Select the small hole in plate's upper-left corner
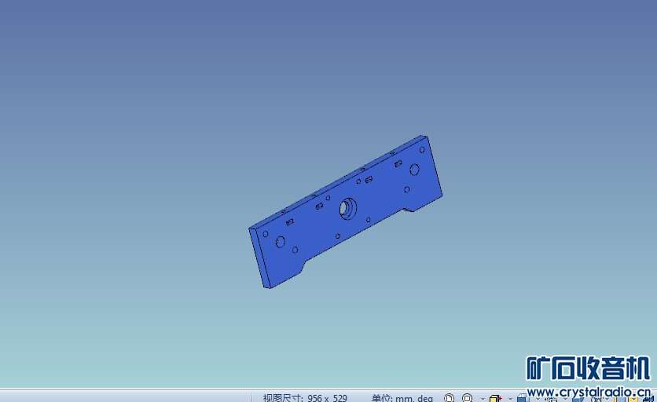Screen dimensions: 657x402 (266, 234)
